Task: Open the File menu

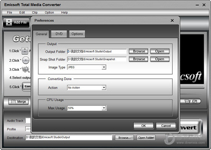Action: 10,13
